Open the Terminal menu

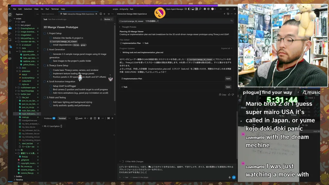tap(55, 9)
